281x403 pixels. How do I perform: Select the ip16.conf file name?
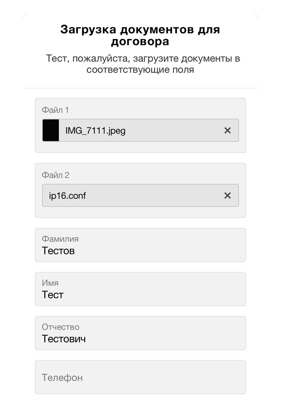(x=67, y=196)
